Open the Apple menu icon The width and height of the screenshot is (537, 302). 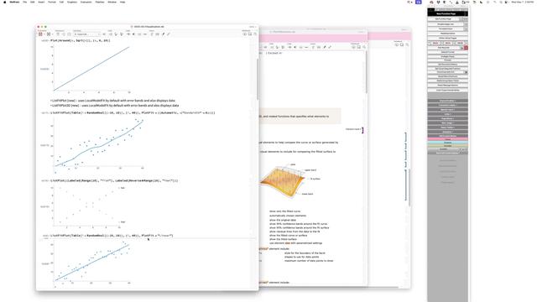coord(5,2)
